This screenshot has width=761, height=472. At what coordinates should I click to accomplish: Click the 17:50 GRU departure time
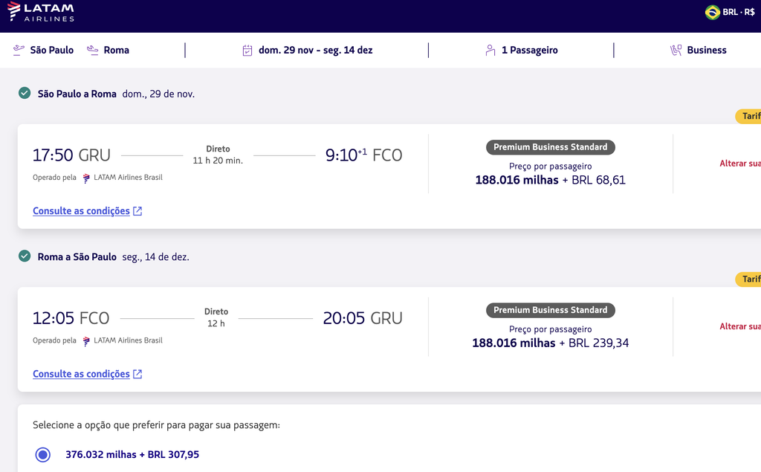coord(71,155)
